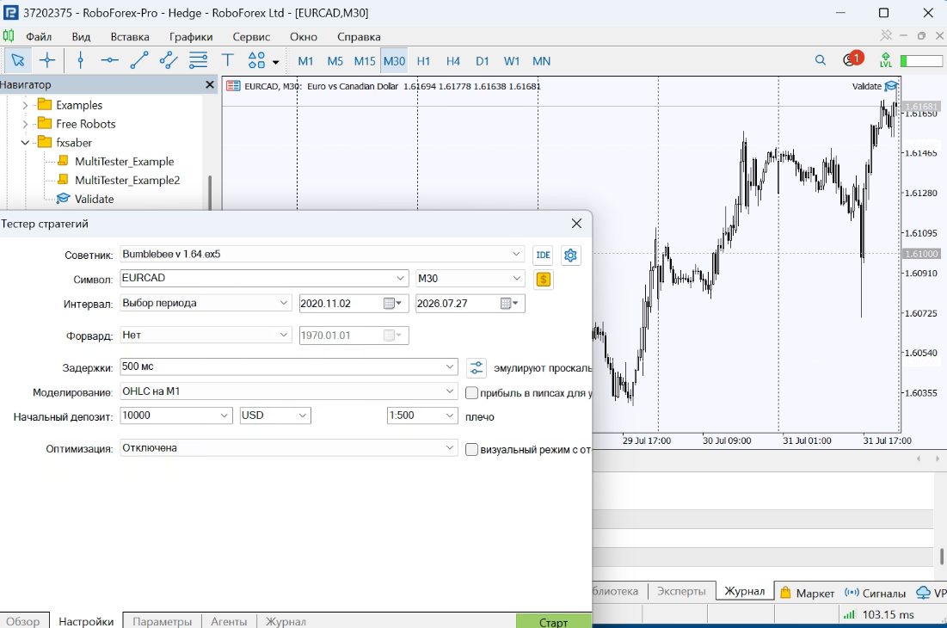The width and height of the screenshot is (947, 628).
Task: Close the Navigator panel
Action: (210, 84)
